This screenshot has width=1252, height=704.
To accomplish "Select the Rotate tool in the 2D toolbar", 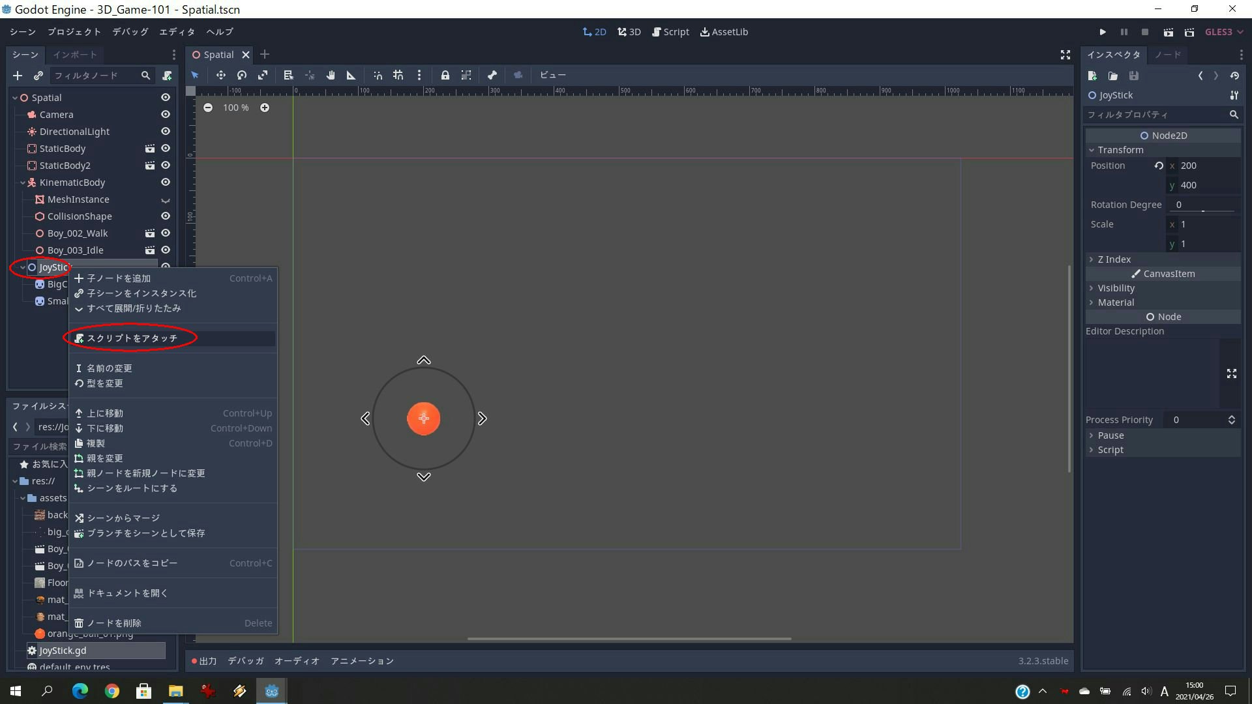I will coord(241,75).
